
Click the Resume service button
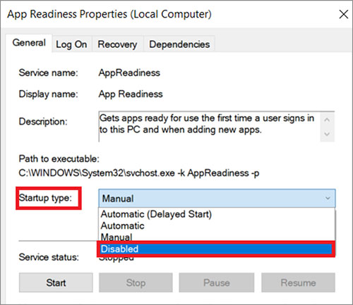[298, 282]
